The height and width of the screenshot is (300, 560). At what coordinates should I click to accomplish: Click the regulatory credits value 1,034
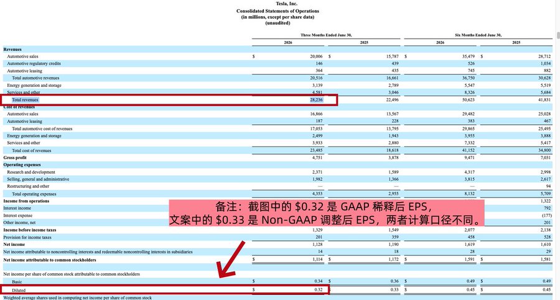point(545,63)
